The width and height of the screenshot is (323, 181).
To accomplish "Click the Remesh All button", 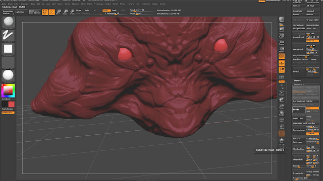I will [299, 37].
